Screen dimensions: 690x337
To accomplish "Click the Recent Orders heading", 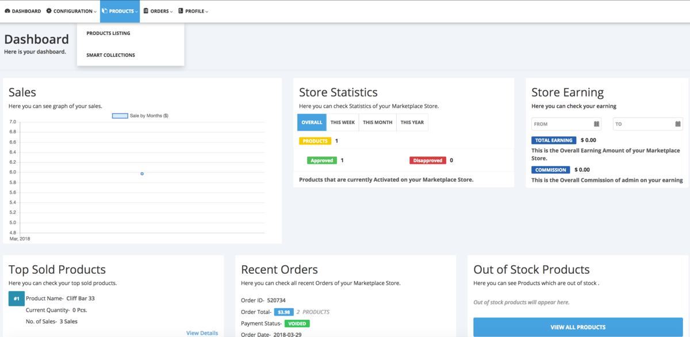I will pos(279,269).
